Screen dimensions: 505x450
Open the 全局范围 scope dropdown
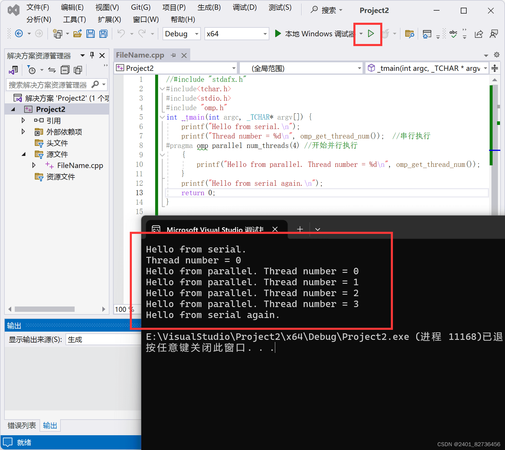(x=301, y=68)
